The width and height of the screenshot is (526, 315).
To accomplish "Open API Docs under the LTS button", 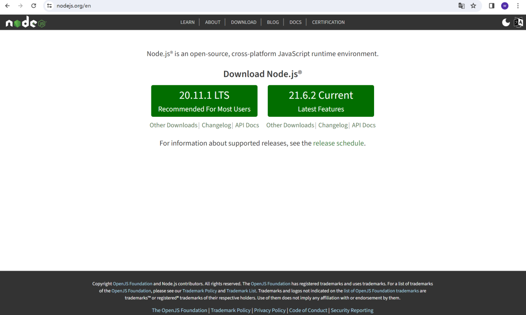I will coord(247,125).
